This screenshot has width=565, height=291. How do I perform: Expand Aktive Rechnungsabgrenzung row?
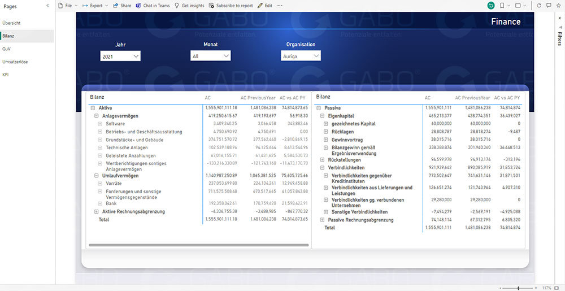(x=96, y=212)
